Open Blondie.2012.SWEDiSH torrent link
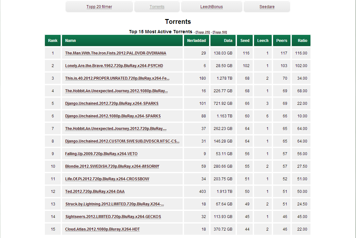Image resolution: width=356 pixels, height=238 pixels. coord(112,166)
